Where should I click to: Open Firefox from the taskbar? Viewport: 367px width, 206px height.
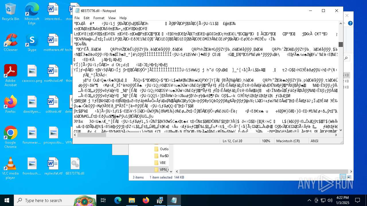(x=146, y=200)
